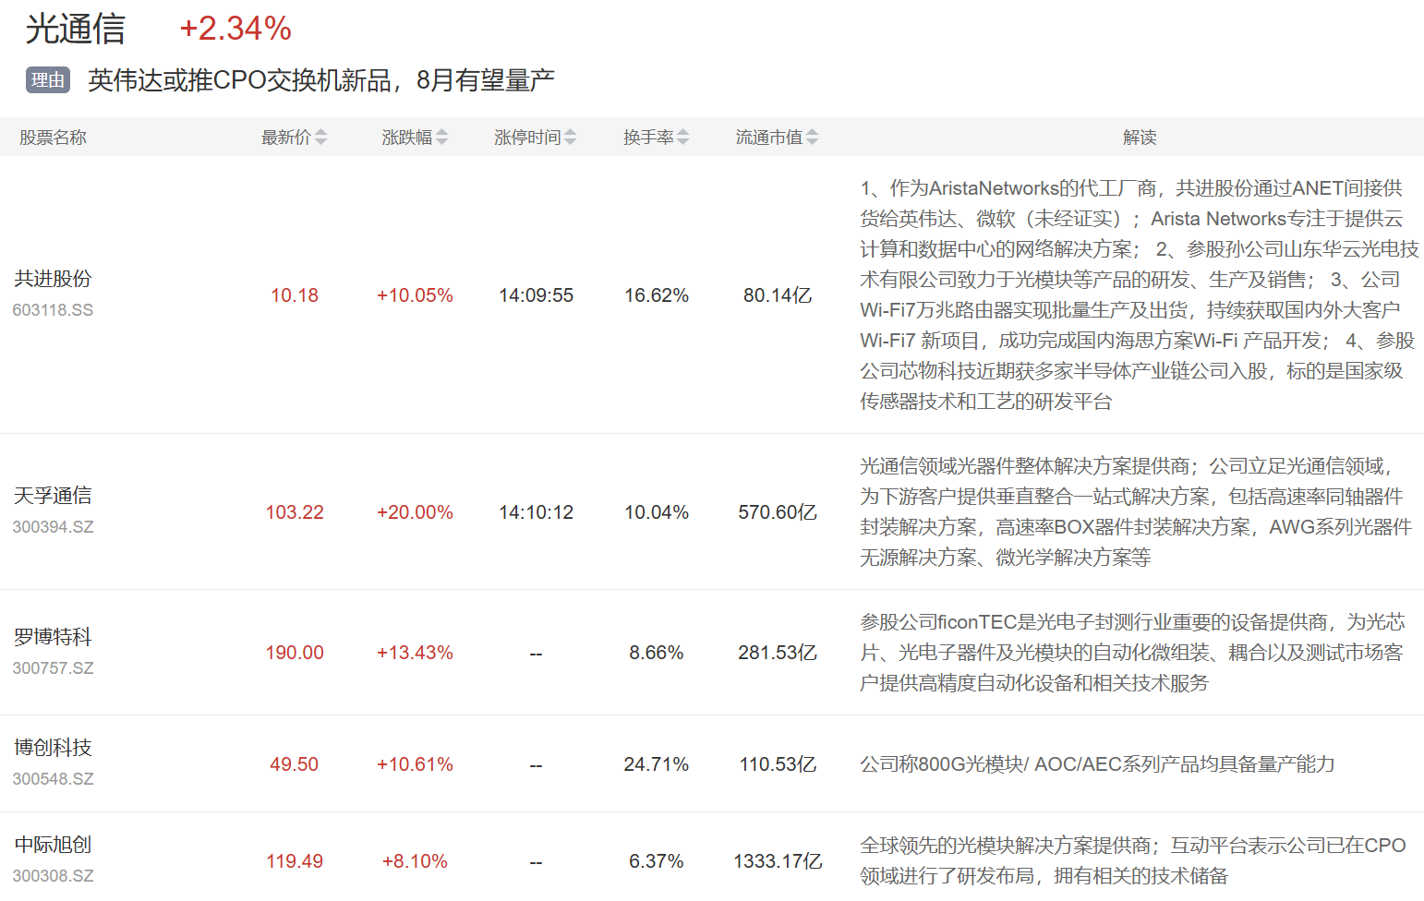Image resolution: width=1424 pixels, height=901 pixels.
Task: Click the 光通信 sector title
Action: 75,29
